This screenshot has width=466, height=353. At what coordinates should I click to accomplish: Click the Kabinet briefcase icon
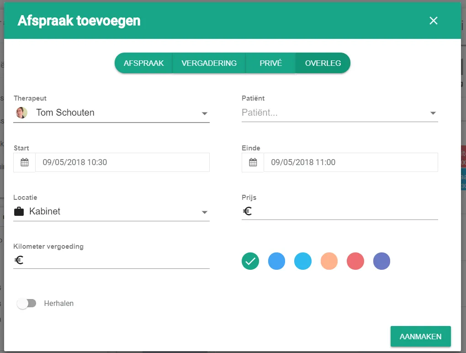point(19,211)
